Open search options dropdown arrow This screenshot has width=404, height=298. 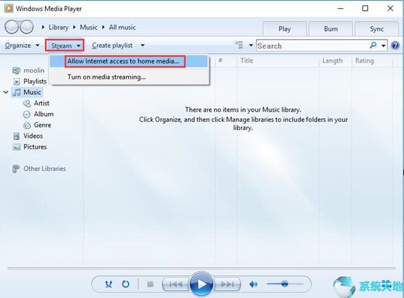coord(383,46)
